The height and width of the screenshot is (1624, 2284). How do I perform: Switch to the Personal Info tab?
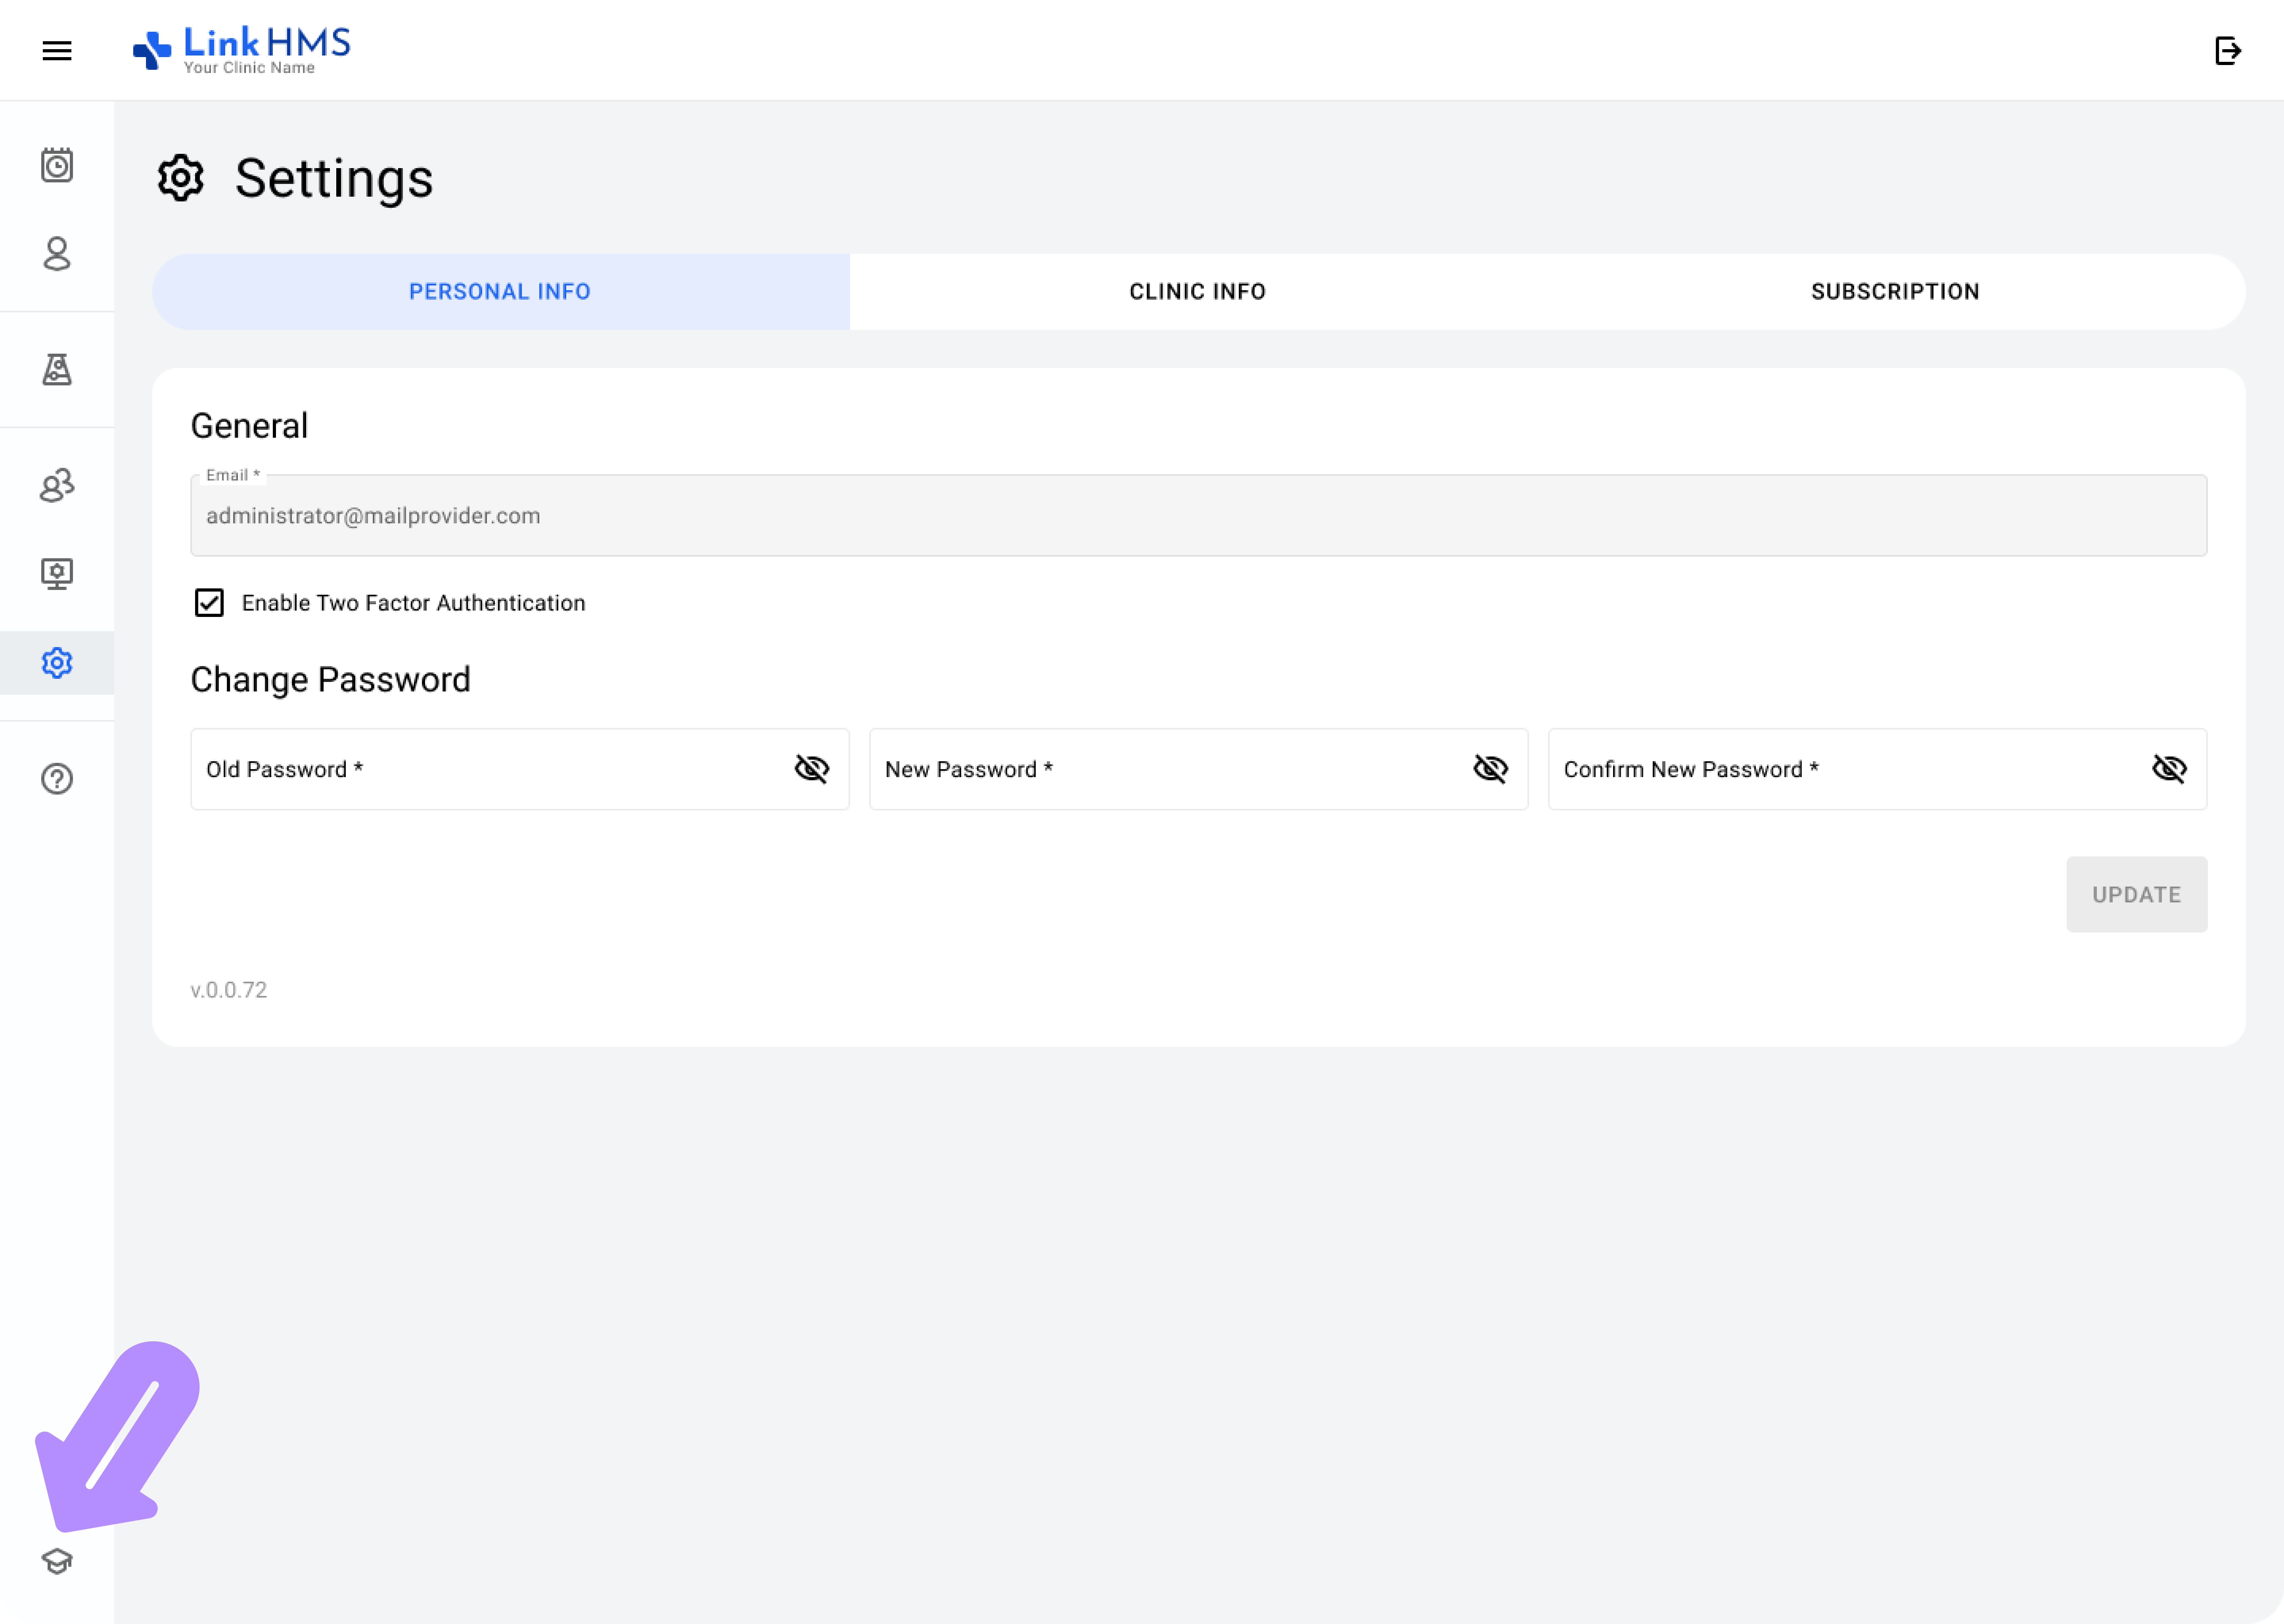click(500, 291)
